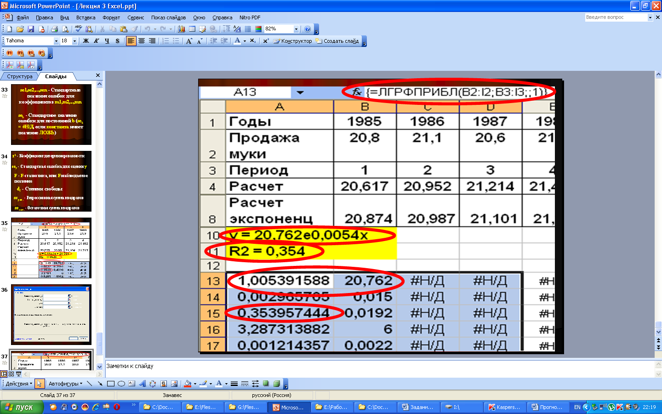The image size is (662, 414).
Task: Toggle right text alignment
Action: [x=152, y=41]
